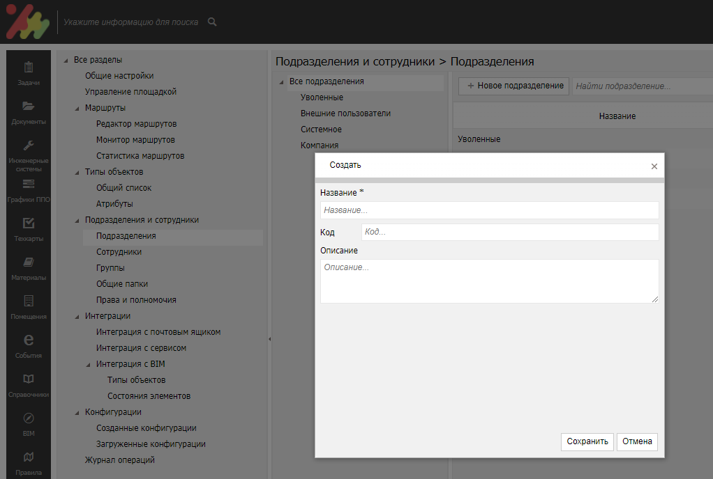Open Созданные конфигурации

(147, 428)
